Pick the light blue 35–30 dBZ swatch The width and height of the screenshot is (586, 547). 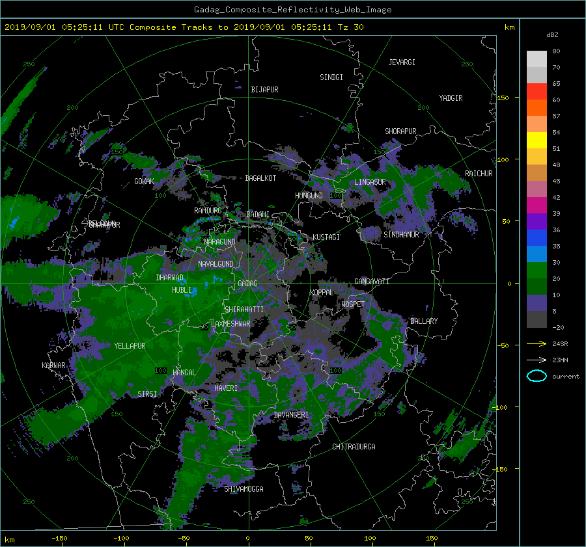[537, 254]
